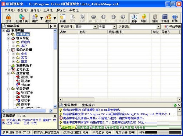
Task: Click the 进货 money bag icon
Action: pos(48,18)
